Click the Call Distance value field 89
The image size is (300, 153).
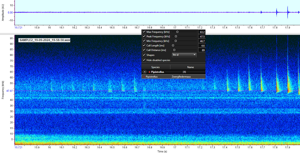point(202,50)
